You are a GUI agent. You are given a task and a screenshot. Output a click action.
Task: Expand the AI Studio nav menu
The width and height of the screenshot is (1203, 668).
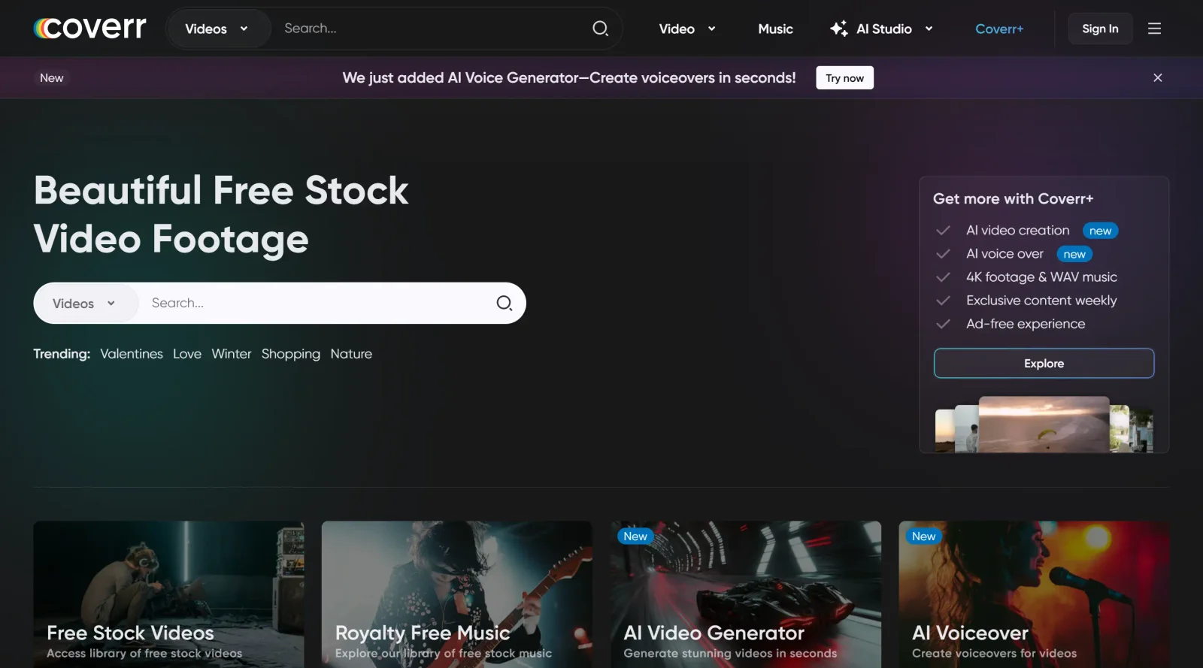coord(882,29)
